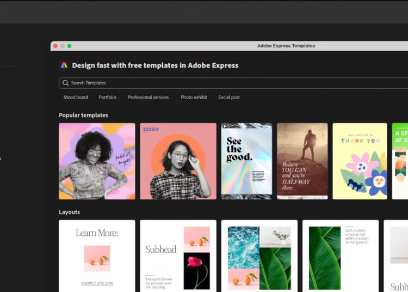The image size is (408, 292).
Task: Choose the Portfolio category
Action: tap(107, 98)
